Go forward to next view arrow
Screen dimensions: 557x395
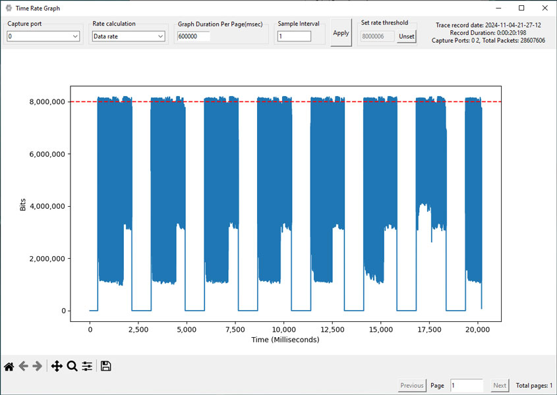click(x=38, y=366)
